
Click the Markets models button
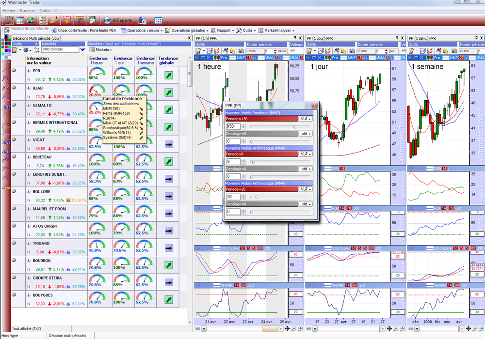point(100,50)
